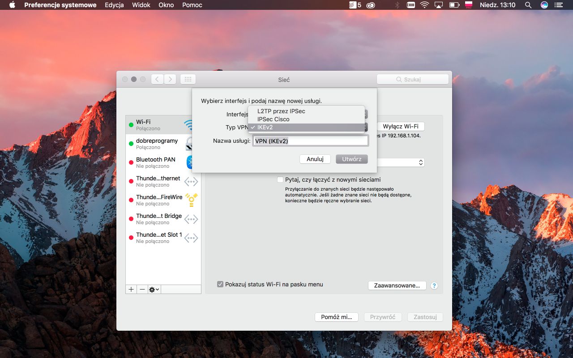The width and height of the screenshot is (573, 358).
Task: Click the date and time Niedz. 13:10
Action: (x=497, y=5)
